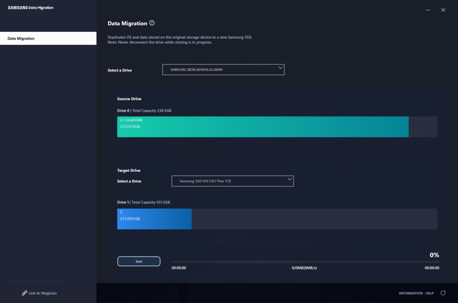Click the 0/0MB(0MB/s) transfer speed text
Screen dimensions: 458x303
click(x=304, y=268)
